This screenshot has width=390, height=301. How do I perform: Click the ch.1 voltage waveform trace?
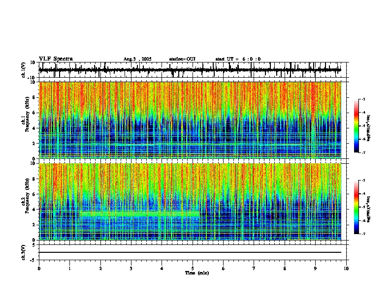coord(190,70)
